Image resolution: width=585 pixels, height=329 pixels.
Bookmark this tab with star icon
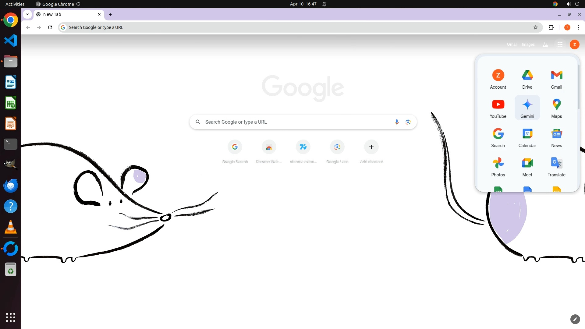pos(535,27)
